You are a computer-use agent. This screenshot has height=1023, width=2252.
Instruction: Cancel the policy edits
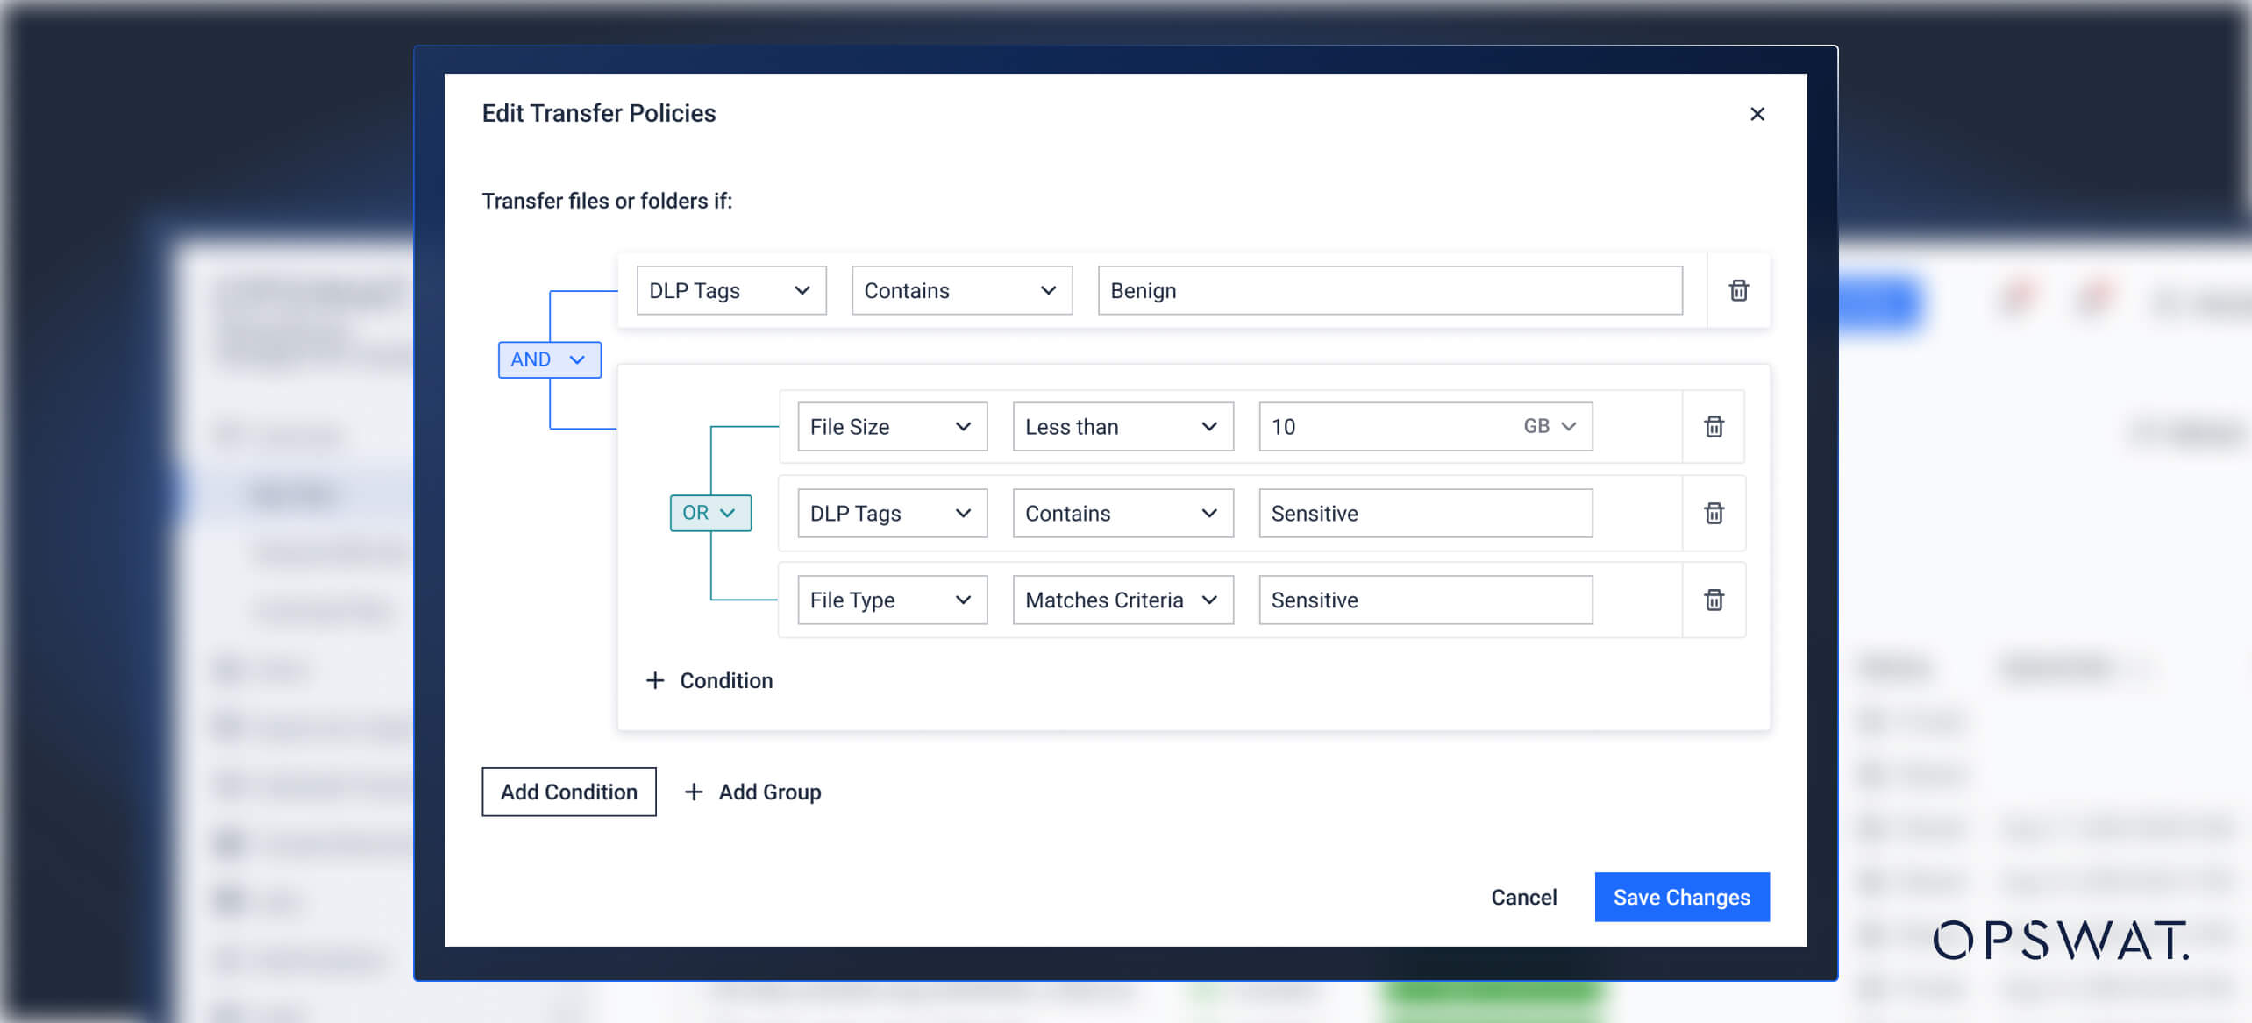pyautogui.click(x=1524, y=897)
